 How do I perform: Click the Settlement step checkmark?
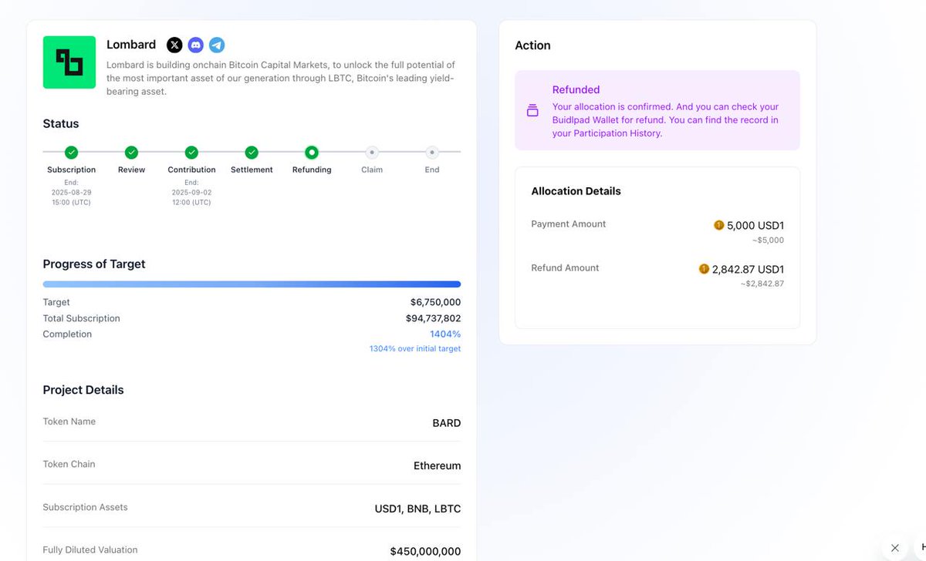pos(252,153)
